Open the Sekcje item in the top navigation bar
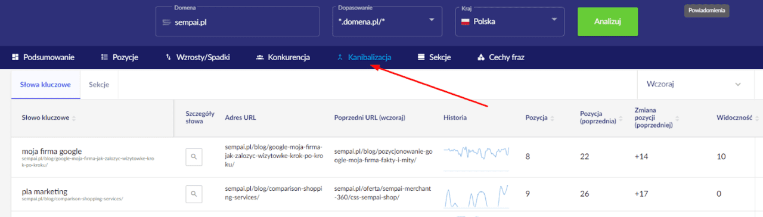Viewport: 763px width, 217px height. 434,58
